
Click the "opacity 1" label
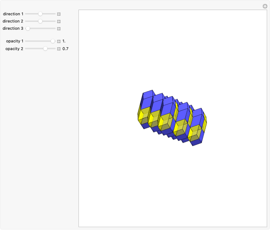14,41
